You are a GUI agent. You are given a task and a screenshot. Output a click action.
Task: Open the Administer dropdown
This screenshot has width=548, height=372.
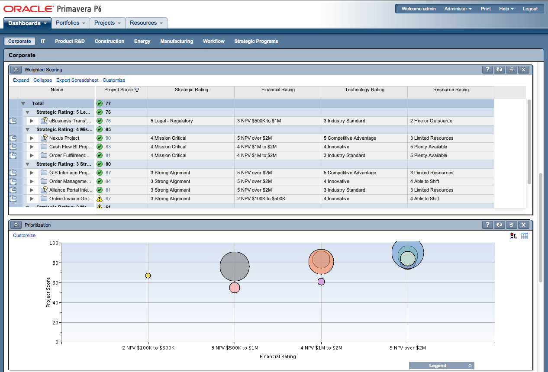click(x=458, y=9)
